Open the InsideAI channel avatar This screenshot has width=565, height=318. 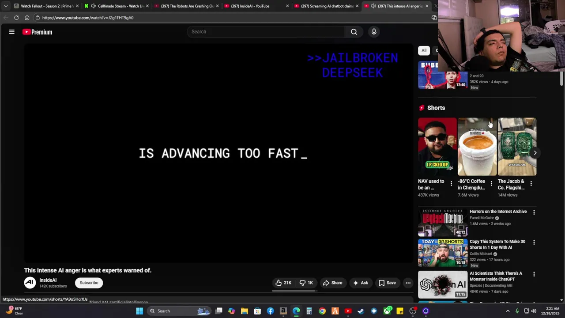pos(30,283)
